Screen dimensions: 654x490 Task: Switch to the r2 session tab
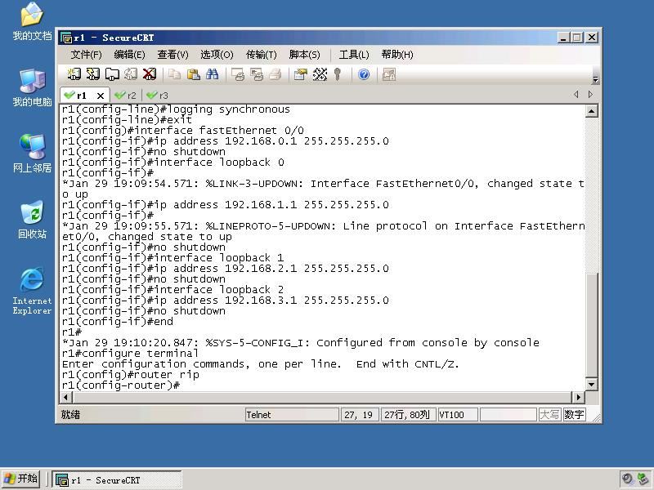click(126, 96)
